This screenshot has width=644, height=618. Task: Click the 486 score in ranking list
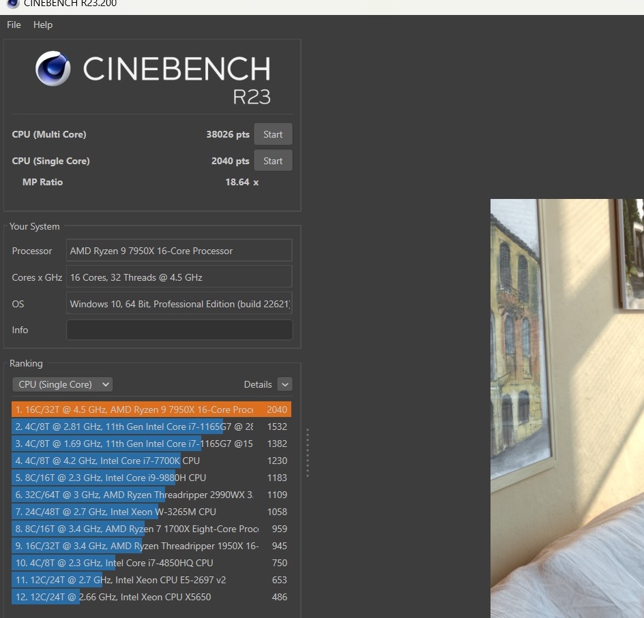279,597
